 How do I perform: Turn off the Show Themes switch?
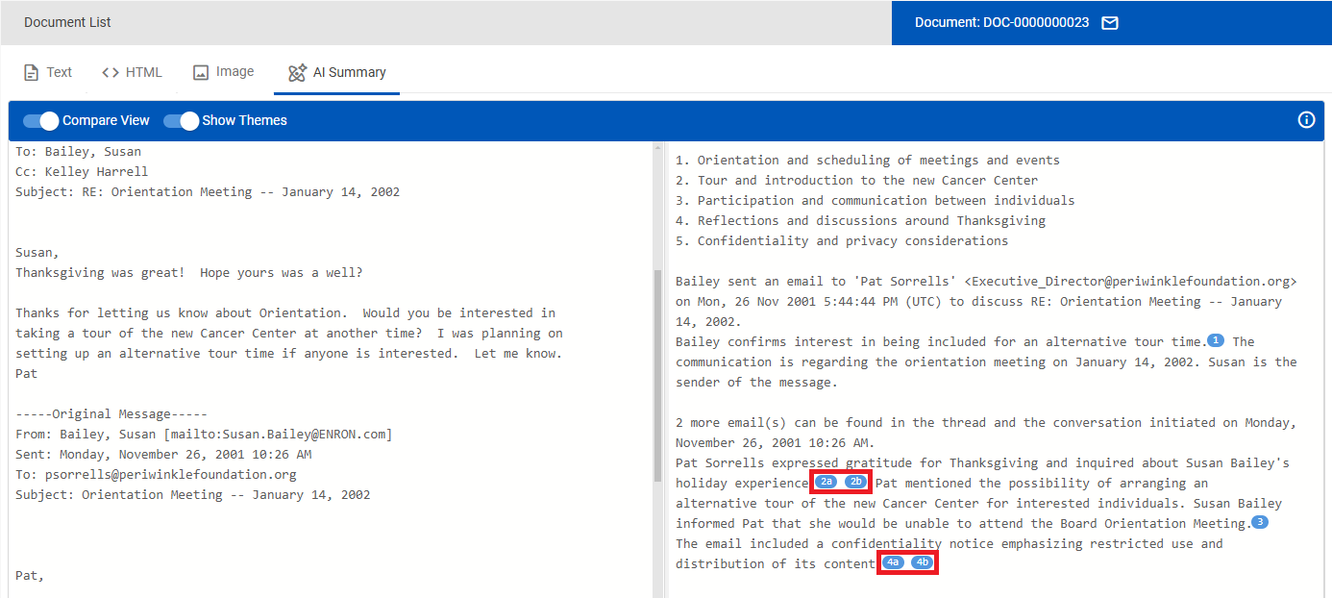click(181, 120)
